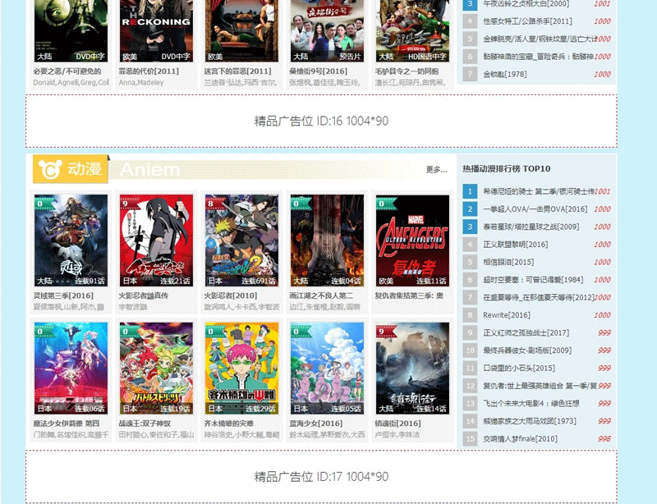Screen dimensions: 657x504
Task: Open the 画江湖之不良人第二 poster
Action: [327, 241]
